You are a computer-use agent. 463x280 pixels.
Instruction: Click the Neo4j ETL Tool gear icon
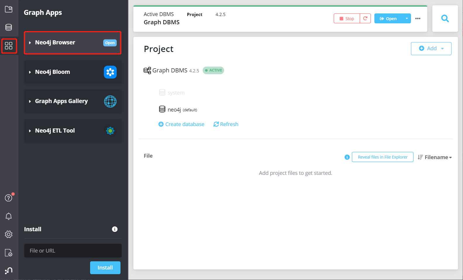(110, 131)
